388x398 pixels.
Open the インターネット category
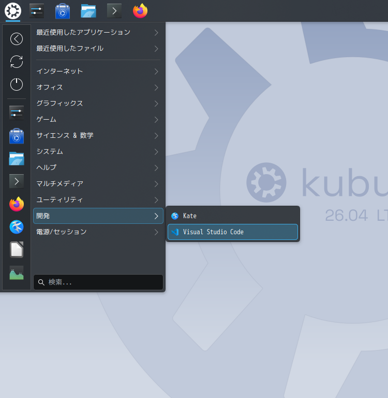pos(98,72)
